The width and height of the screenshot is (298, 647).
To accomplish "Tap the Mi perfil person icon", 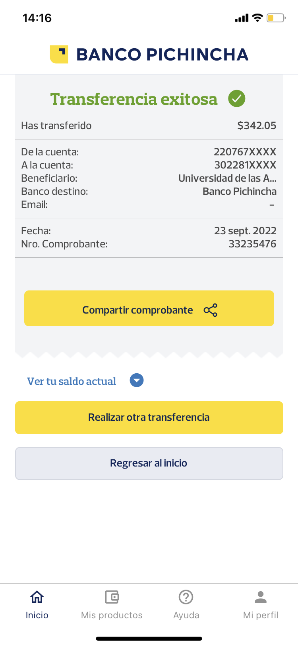I will tap(261, 597).
